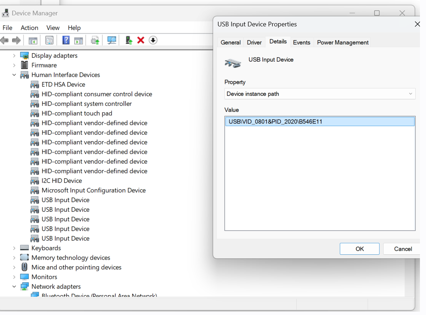Click Scan for hardware changes icon
This screenshot has width=426, height=315.
tap(112, 40)
